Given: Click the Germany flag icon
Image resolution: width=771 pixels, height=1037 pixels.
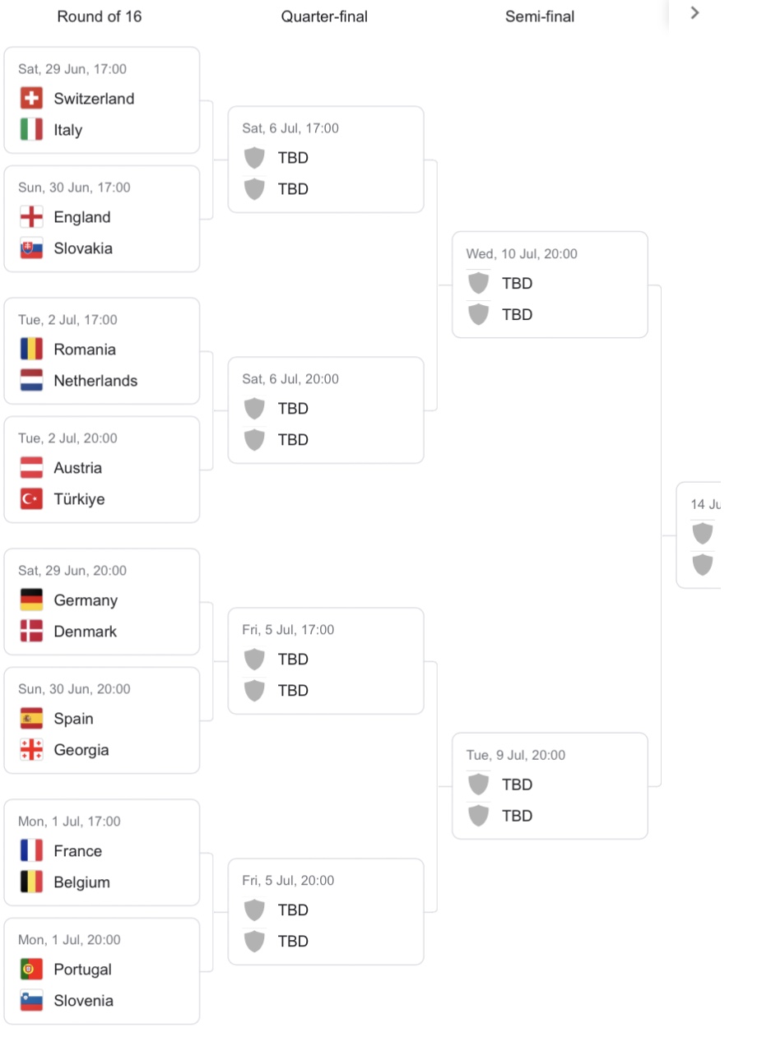Looking at the screenshot, I should point(31,600).
